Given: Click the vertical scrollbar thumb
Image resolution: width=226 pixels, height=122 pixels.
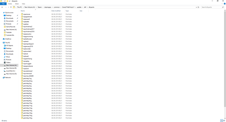Looking at the screenshot, I should 225,59.
